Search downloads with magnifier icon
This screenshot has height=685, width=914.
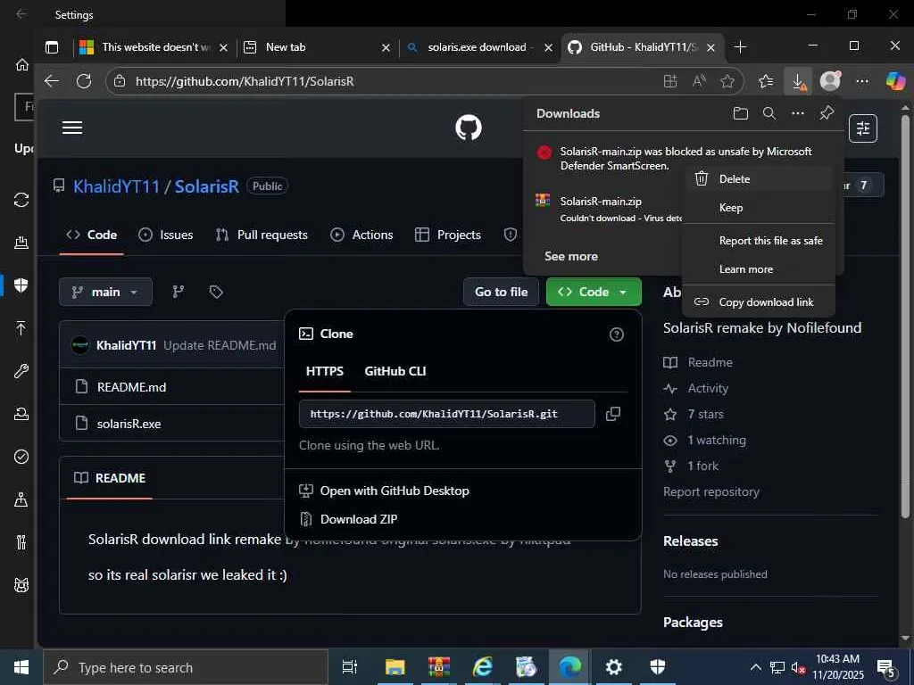769,113
